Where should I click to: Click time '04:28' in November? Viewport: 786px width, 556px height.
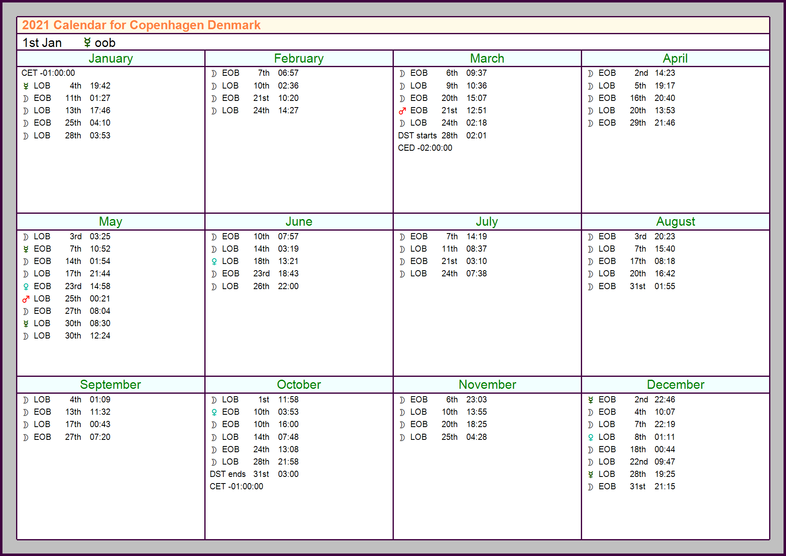(477, 437)
